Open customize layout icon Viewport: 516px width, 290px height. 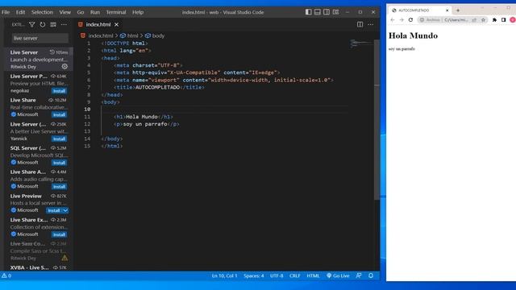[335, 12]
